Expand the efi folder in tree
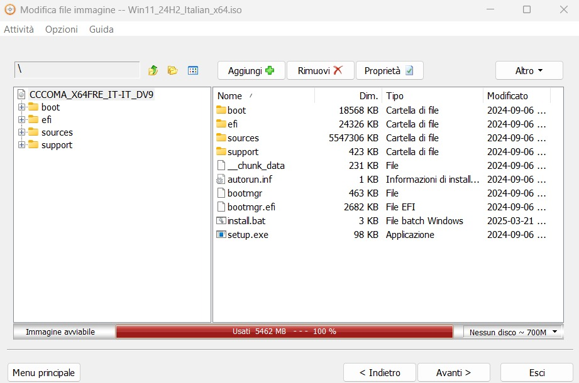This screenshot has width=579, height=383. [21, 119]
